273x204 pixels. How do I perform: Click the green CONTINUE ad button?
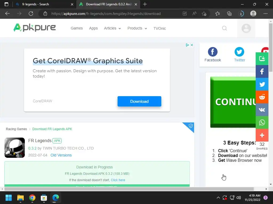pos(233,102)
